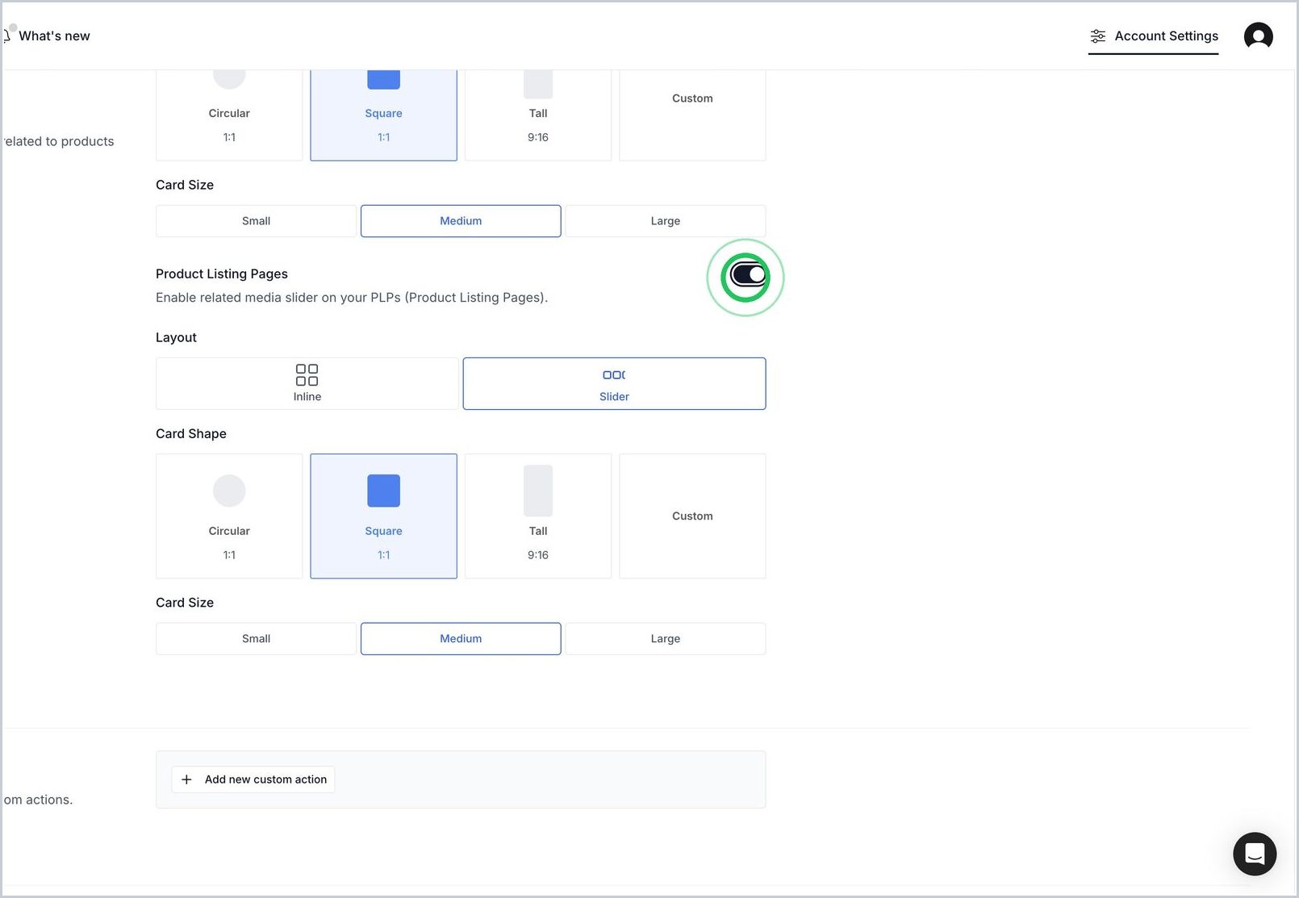
Task: Open the chat support widget
Action: coord(1255,854)
